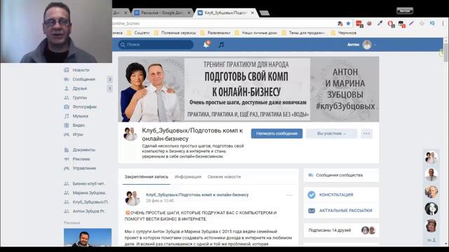Image resolution: width=449 pixels, height=252 pixels.
Task: Click the Игры gamepad icon
Action: [x=67, y=134]
